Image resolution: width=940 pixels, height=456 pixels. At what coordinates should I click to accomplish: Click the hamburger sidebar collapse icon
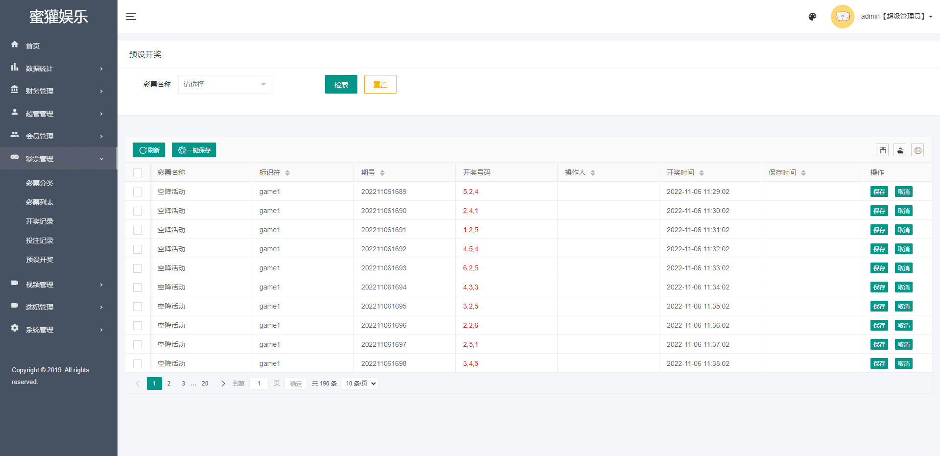(x=131, y=17)
